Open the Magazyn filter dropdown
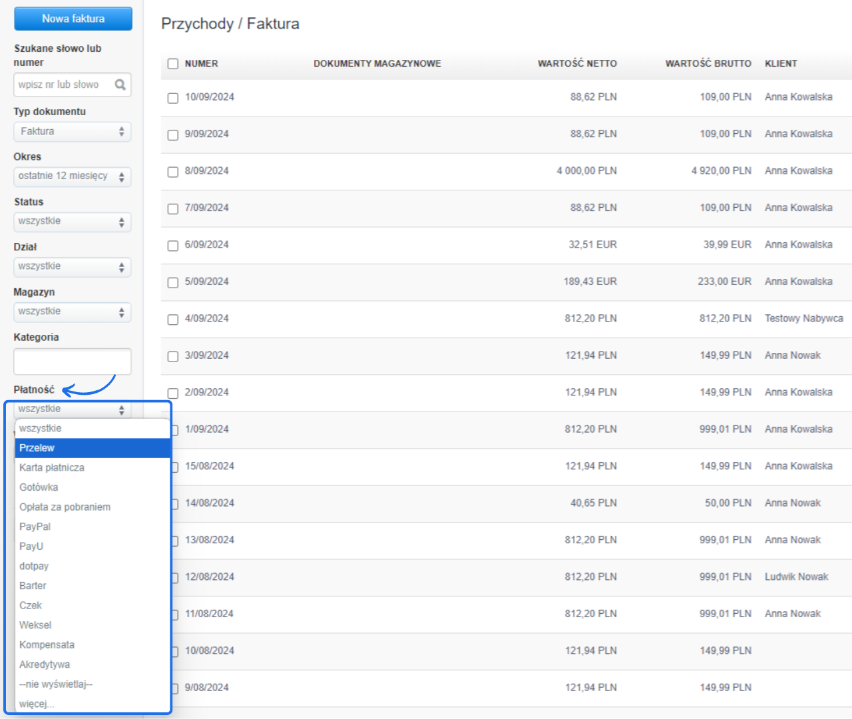This screenshot has height=719, width=852. [x=72, y=312]
